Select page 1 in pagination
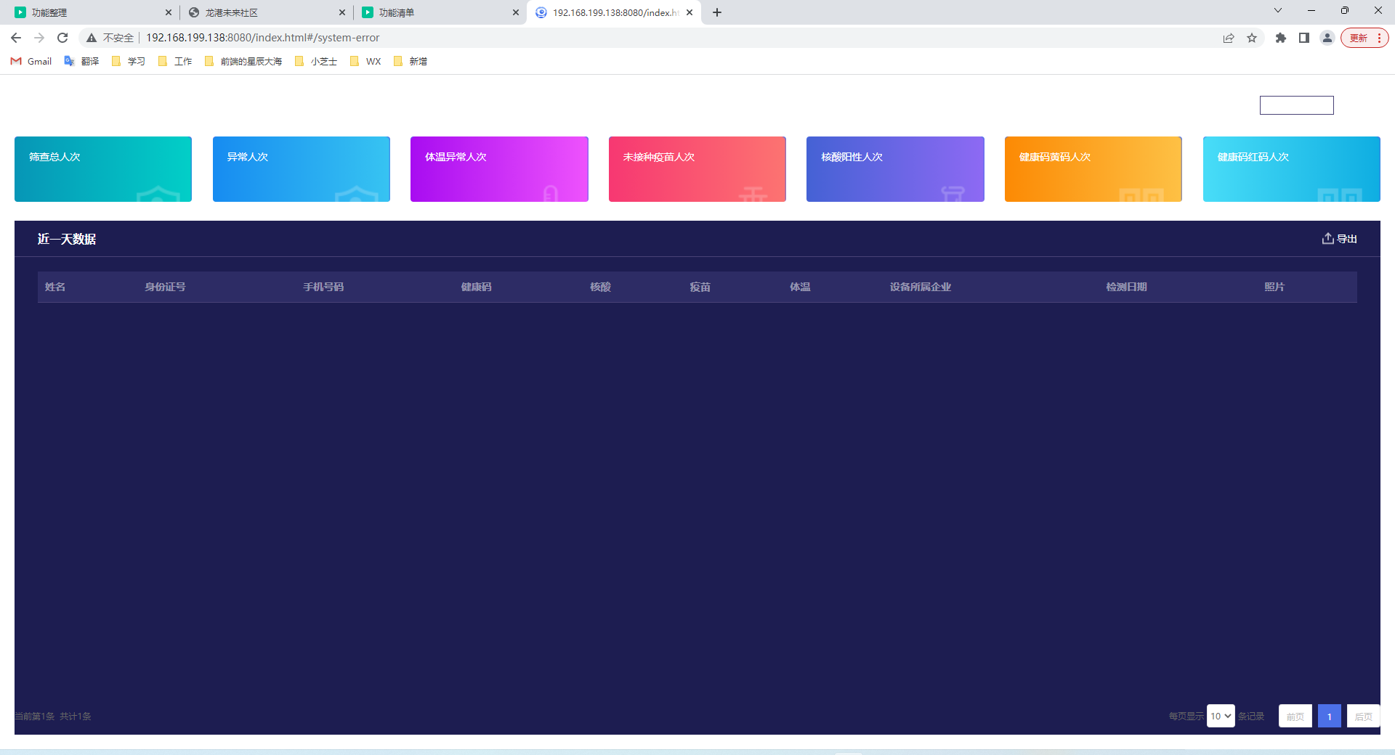Image resolution: width=1395 pixels, height=755 pixels. click(x=1330, y=716)
